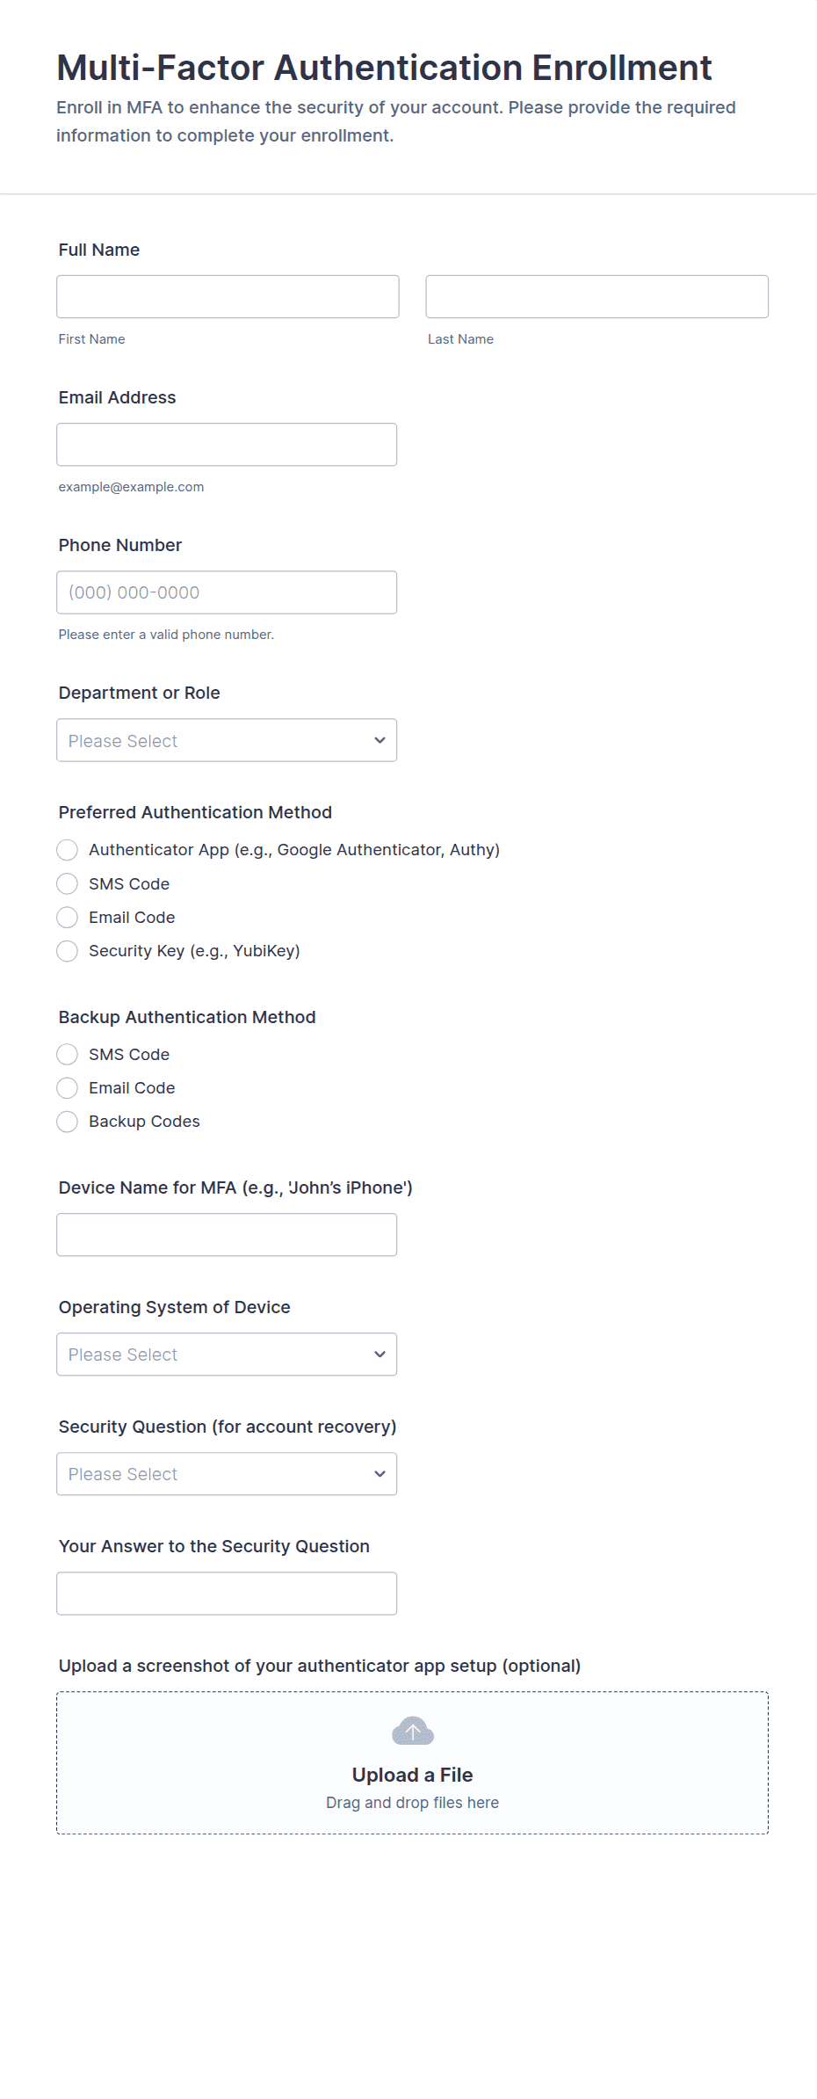
Task: Click the Email Address field
Action: pos(227,444)
